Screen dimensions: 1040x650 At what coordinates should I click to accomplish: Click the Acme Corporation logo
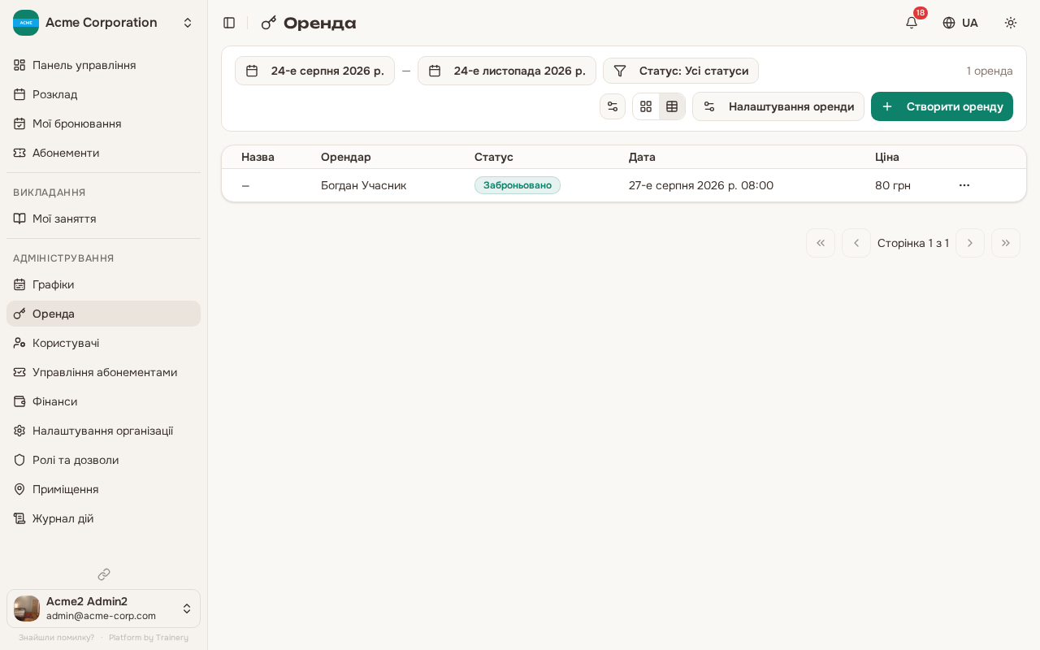coord(26,23)
